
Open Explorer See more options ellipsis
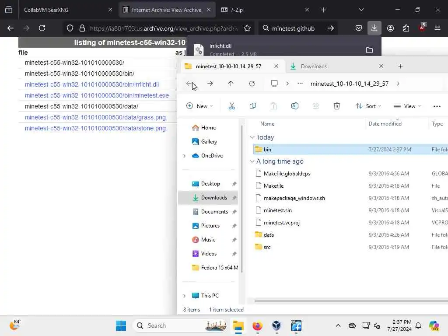tap(437, 106)
